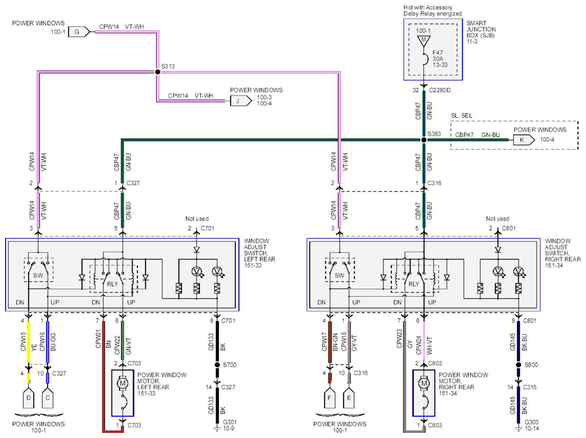This screenshot has width=586, height=438.
Task: Click the "GN-VT" wire color label
Action: (x=129, y=346)
